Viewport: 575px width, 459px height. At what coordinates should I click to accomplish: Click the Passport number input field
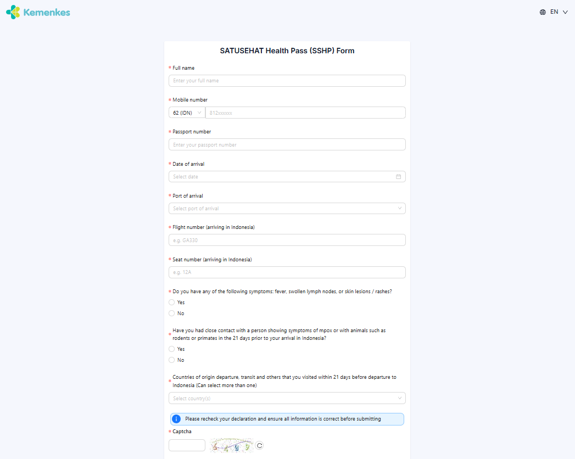click(x=287, y=144)
